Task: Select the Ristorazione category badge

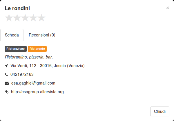Action: [x=16, y=49]
